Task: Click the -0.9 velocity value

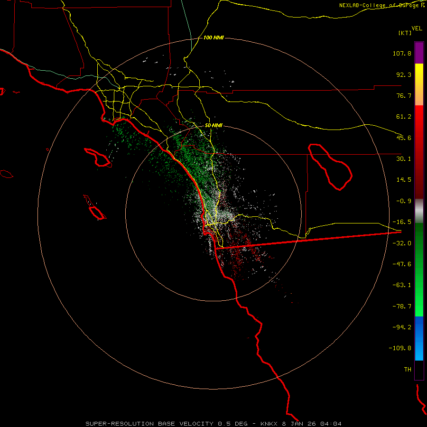Action: (404, 201)
